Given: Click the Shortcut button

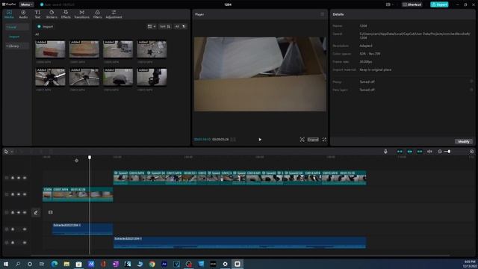Looking at the screenshot, I should coord(412,4).
